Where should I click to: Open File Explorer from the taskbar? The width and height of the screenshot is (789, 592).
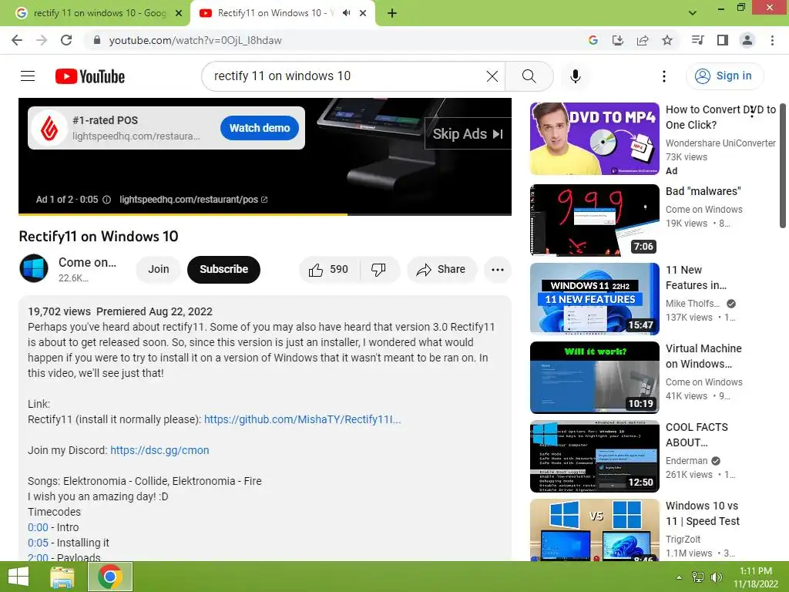(x=62, y=577)
